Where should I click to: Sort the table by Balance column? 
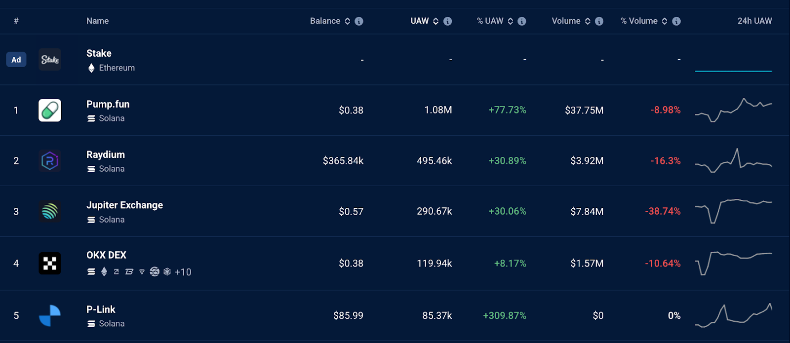348,21
